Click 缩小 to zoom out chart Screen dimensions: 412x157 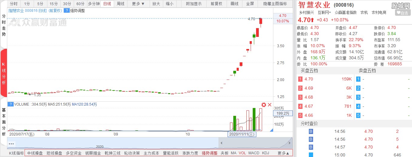click(170, 4)
